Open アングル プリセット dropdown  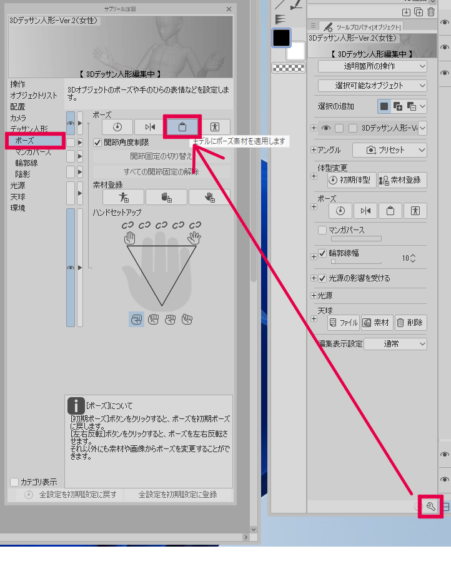tap(390, 150)
